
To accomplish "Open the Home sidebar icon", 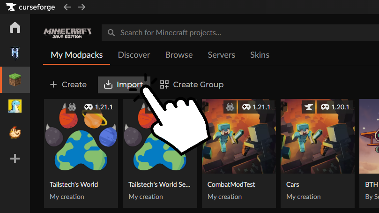I will 15,27.
